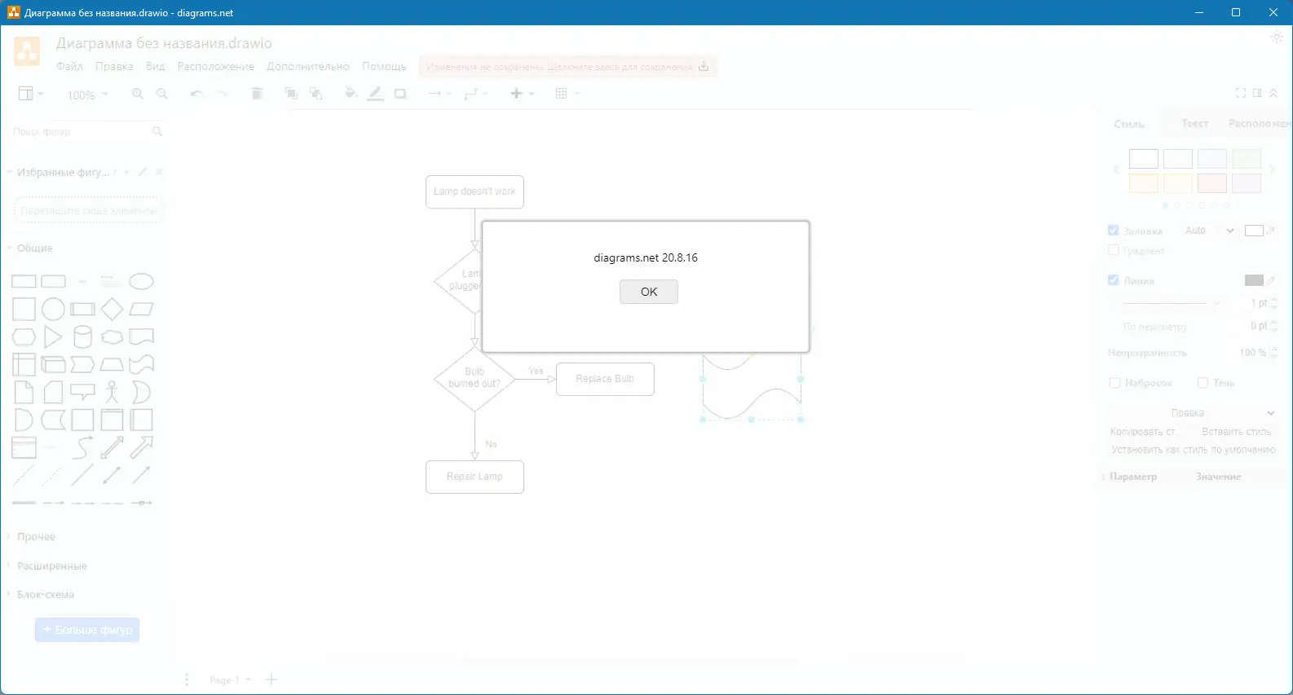Select the cloud shape in Общие palette
1293x695 pixels.
click(x=112, y=337)
